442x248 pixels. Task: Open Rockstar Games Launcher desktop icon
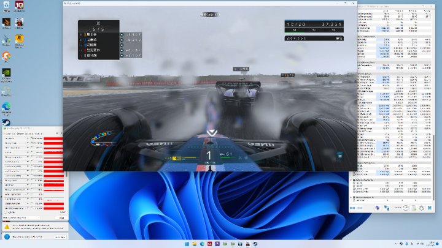(x=19, y=42)
